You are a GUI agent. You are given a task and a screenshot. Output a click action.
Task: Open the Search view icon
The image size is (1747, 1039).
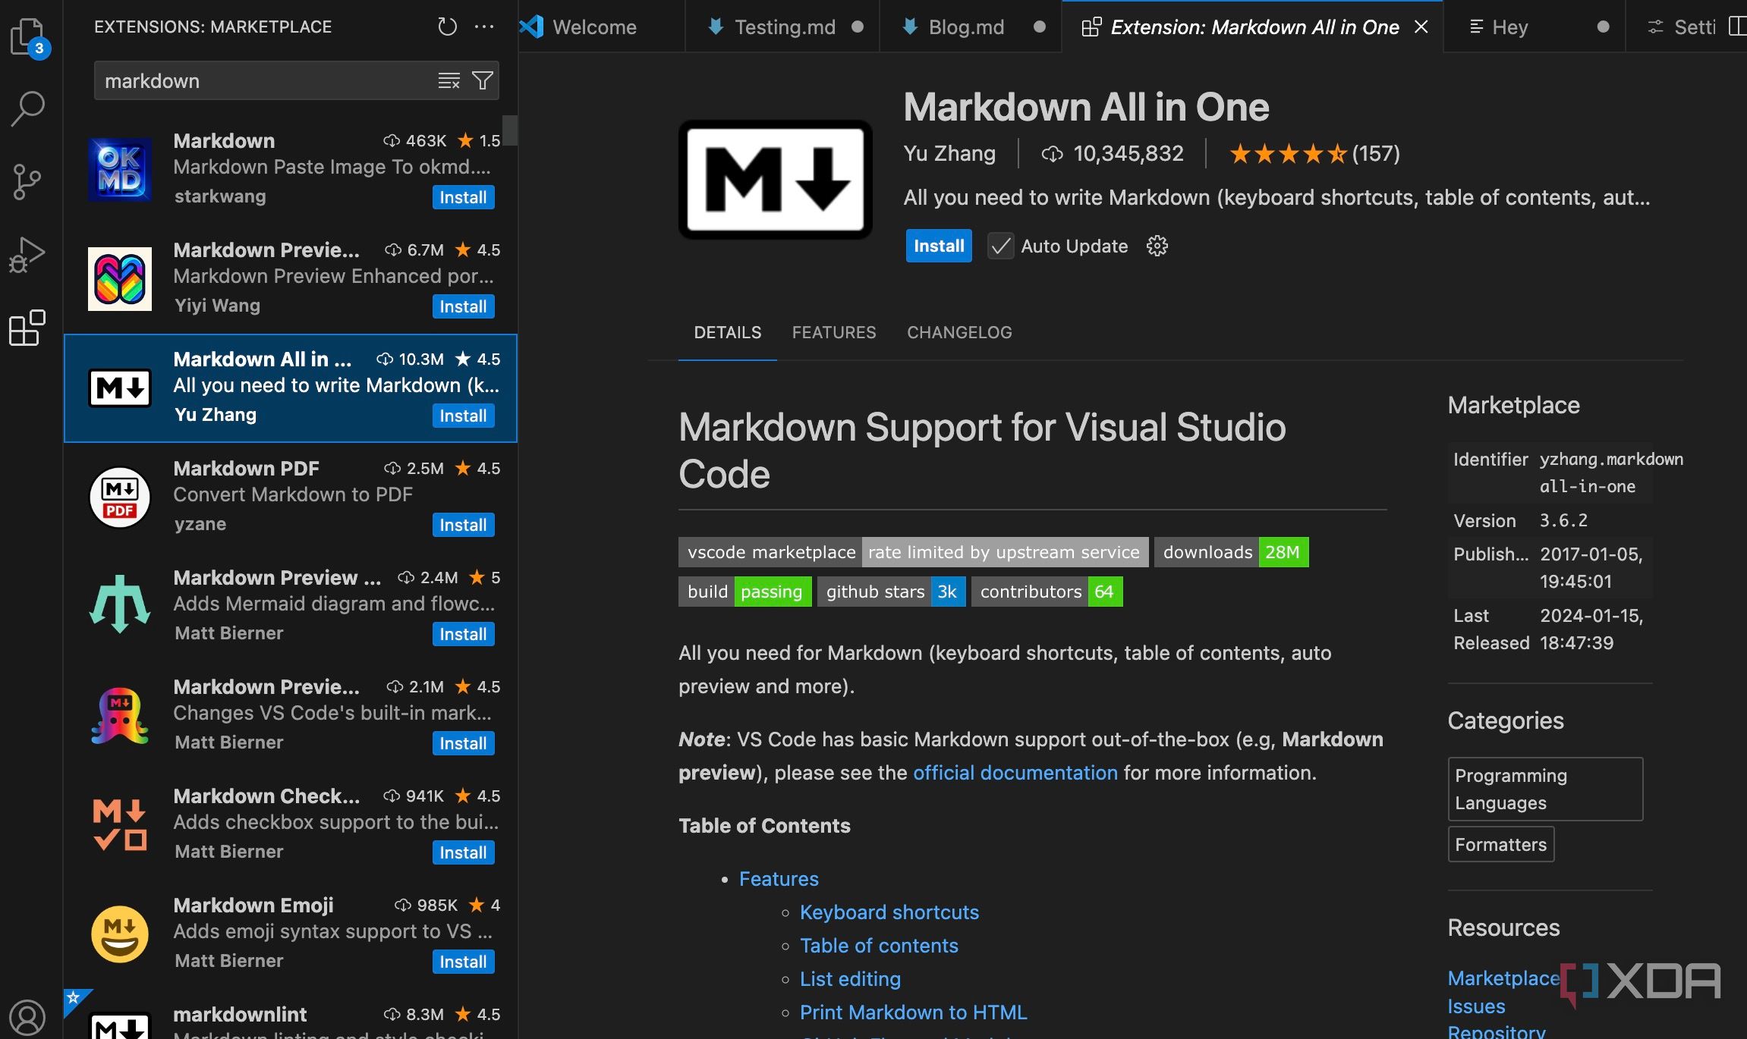(x=28, y=108)
